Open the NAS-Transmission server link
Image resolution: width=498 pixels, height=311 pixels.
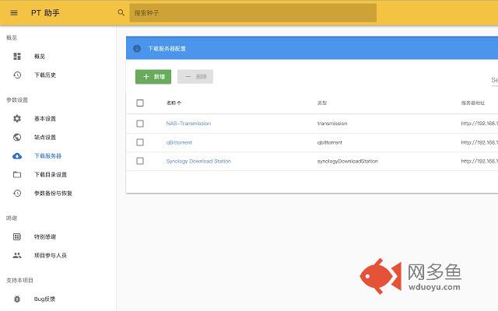tap(188, 124)
